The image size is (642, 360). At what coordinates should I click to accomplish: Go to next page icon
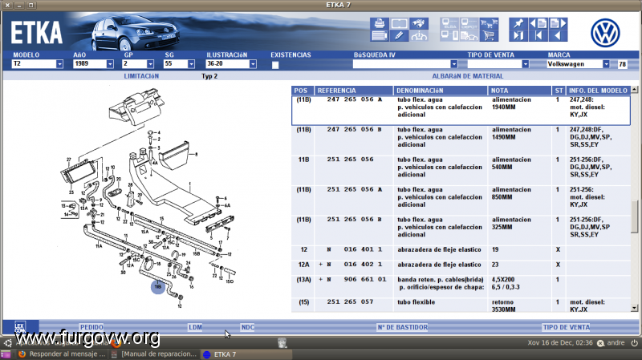558,23
